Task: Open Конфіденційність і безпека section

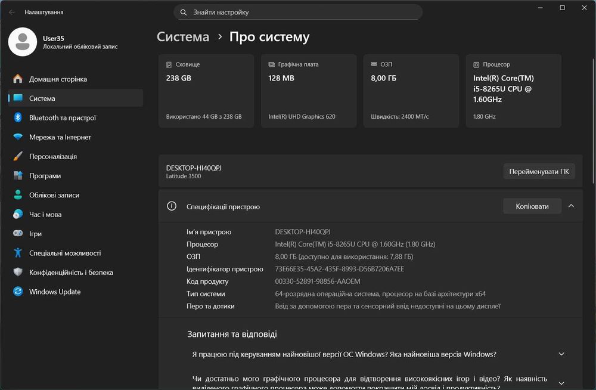Action: [75, 273]
